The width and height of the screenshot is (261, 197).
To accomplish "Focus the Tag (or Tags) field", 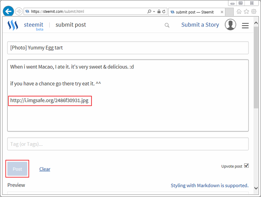I will point(128,144).
